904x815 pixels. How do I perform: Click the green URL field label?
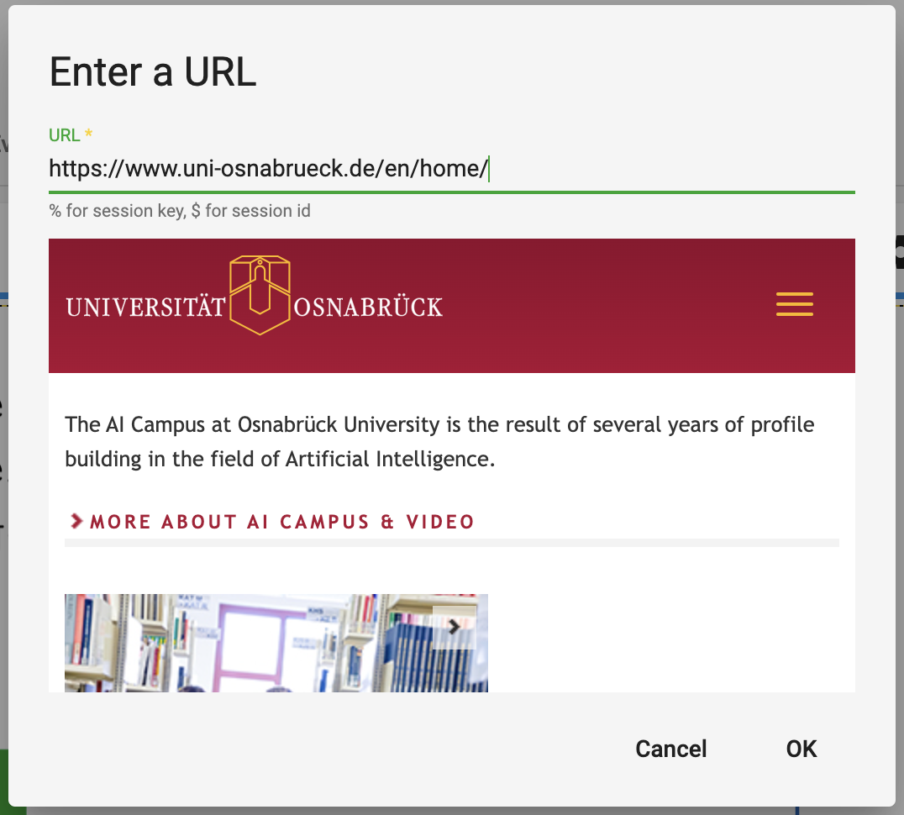coord(64,135)
